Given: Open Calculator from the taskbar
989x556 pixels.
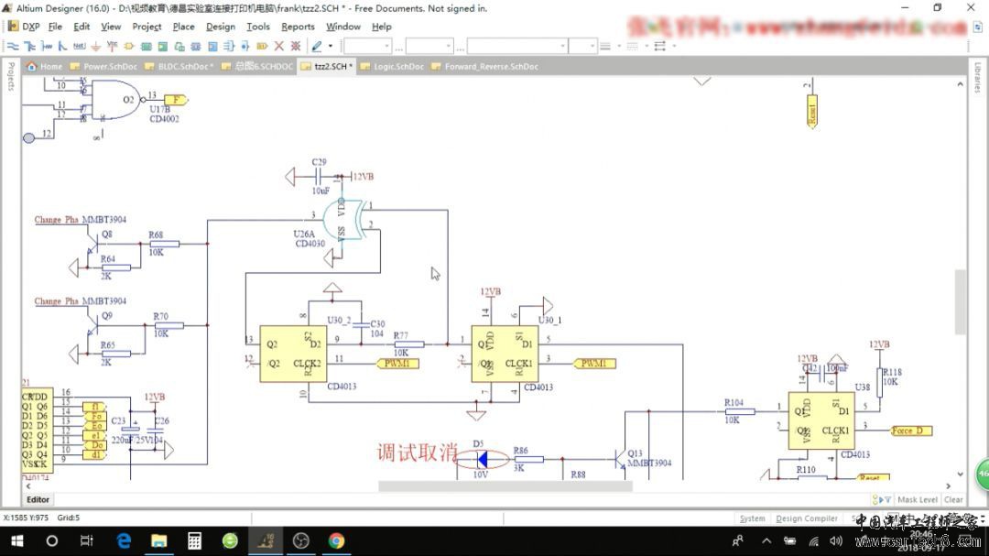Looking at the screenshot, I should (x=194, y=540).
